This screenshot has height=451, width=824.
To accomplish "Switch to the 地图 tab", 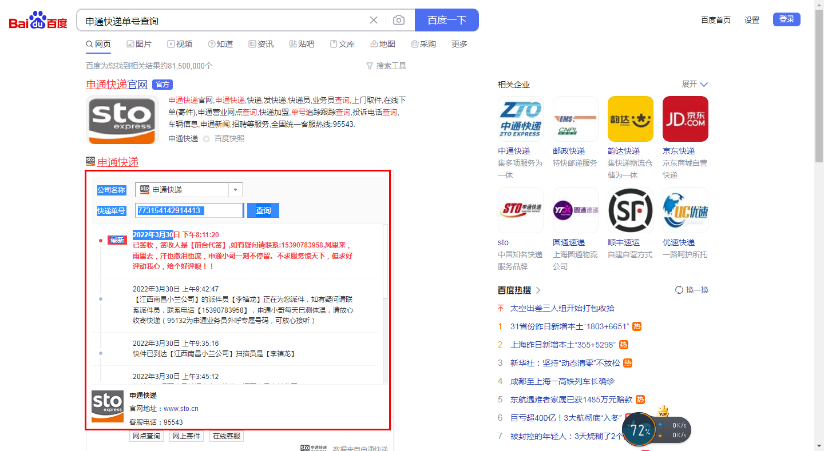I will pyautogui.click(x=383, y=44).
